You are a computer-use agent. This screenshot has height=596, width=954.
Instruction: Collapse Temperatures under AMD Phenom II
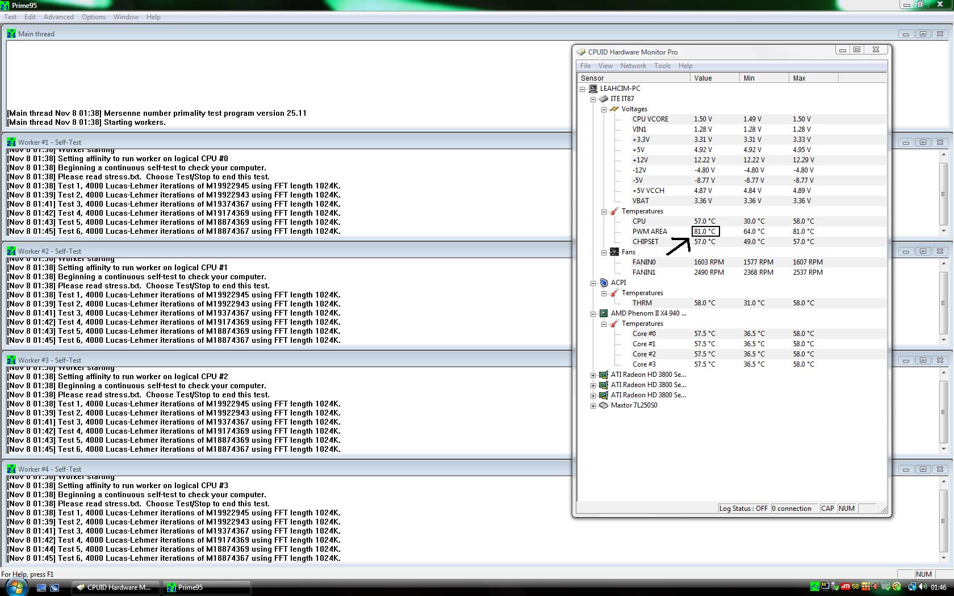click(604, 324)
